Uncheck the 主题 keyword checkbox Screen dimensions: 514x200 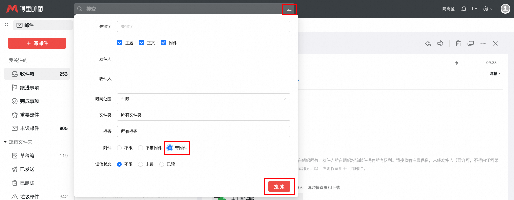coord(120,42)
